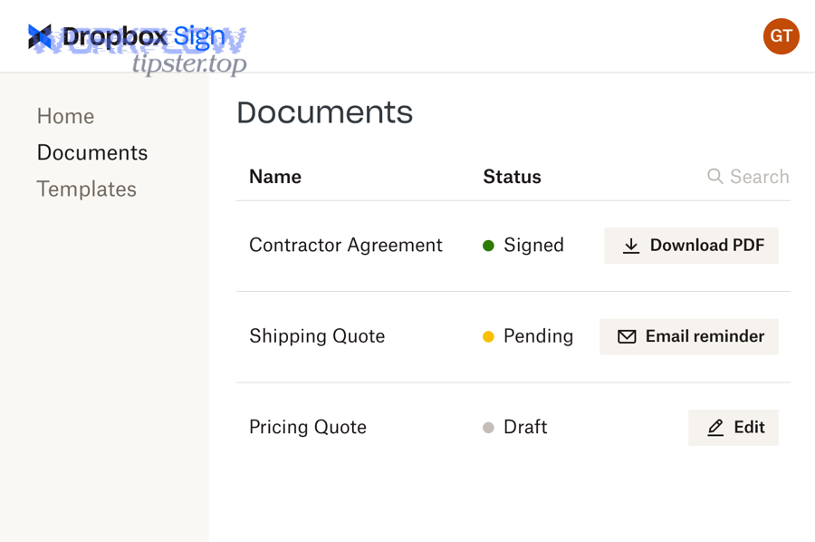
Task: Open the Contractor Agreement document
Action: pos(345,245)
